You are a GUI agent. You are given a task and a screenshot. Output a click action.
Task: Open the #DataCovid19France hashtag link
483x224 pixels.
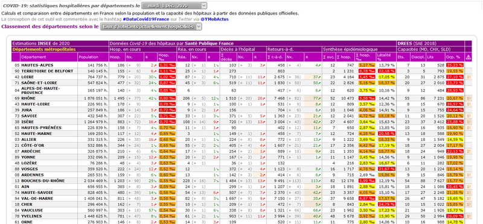pos(146,19)
